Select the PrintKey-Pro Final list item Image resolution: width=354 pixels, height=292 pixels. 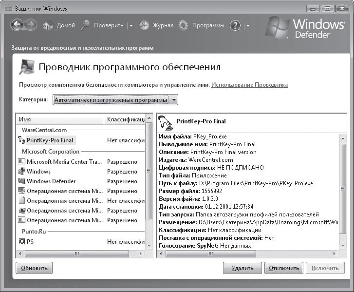tap(49, 140)
